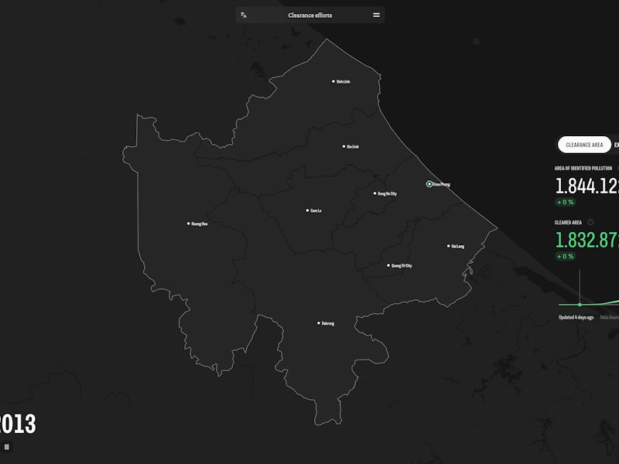Image resolution: width=619 pixels, height=464 pixels.
Task: Pause the year timeline animation
Action: tap(6, 446)
